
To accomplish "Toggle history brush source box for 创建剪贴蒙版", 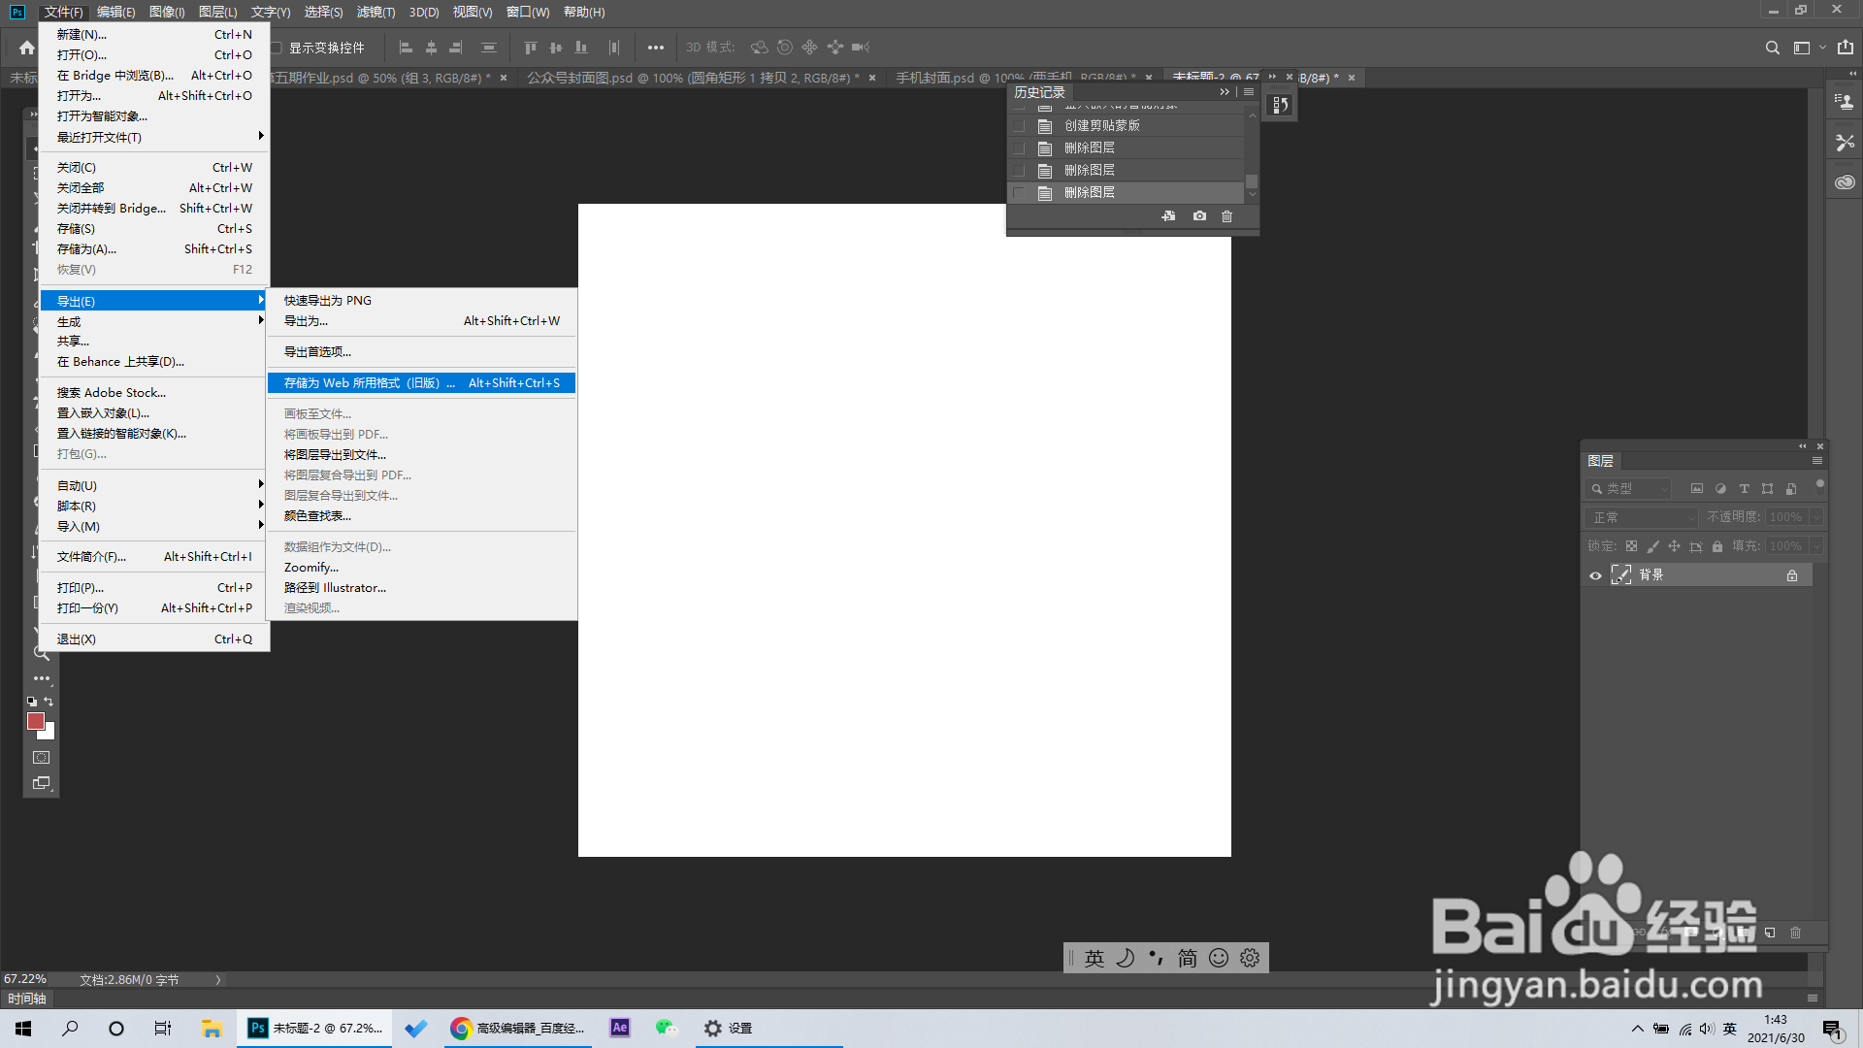I will coord(1019,126).
